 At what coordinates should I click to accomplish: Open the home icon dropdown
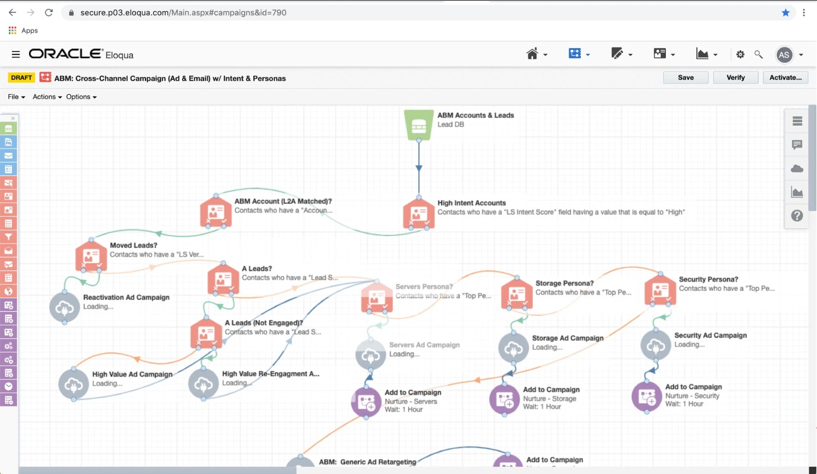pyautogui.click(x=537, y=55)
